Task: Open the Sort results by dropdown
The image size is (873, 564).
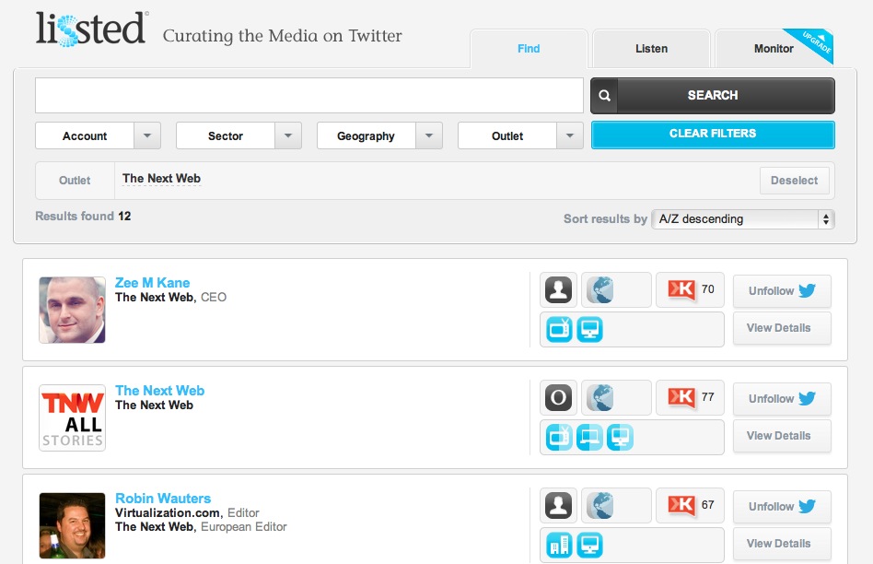Action: (741, 219)
